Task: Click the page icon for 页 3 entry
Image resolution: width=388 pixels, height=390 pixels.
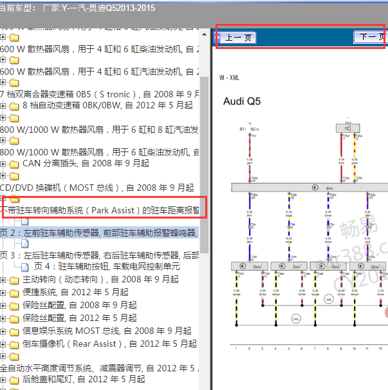Action: 25,244
